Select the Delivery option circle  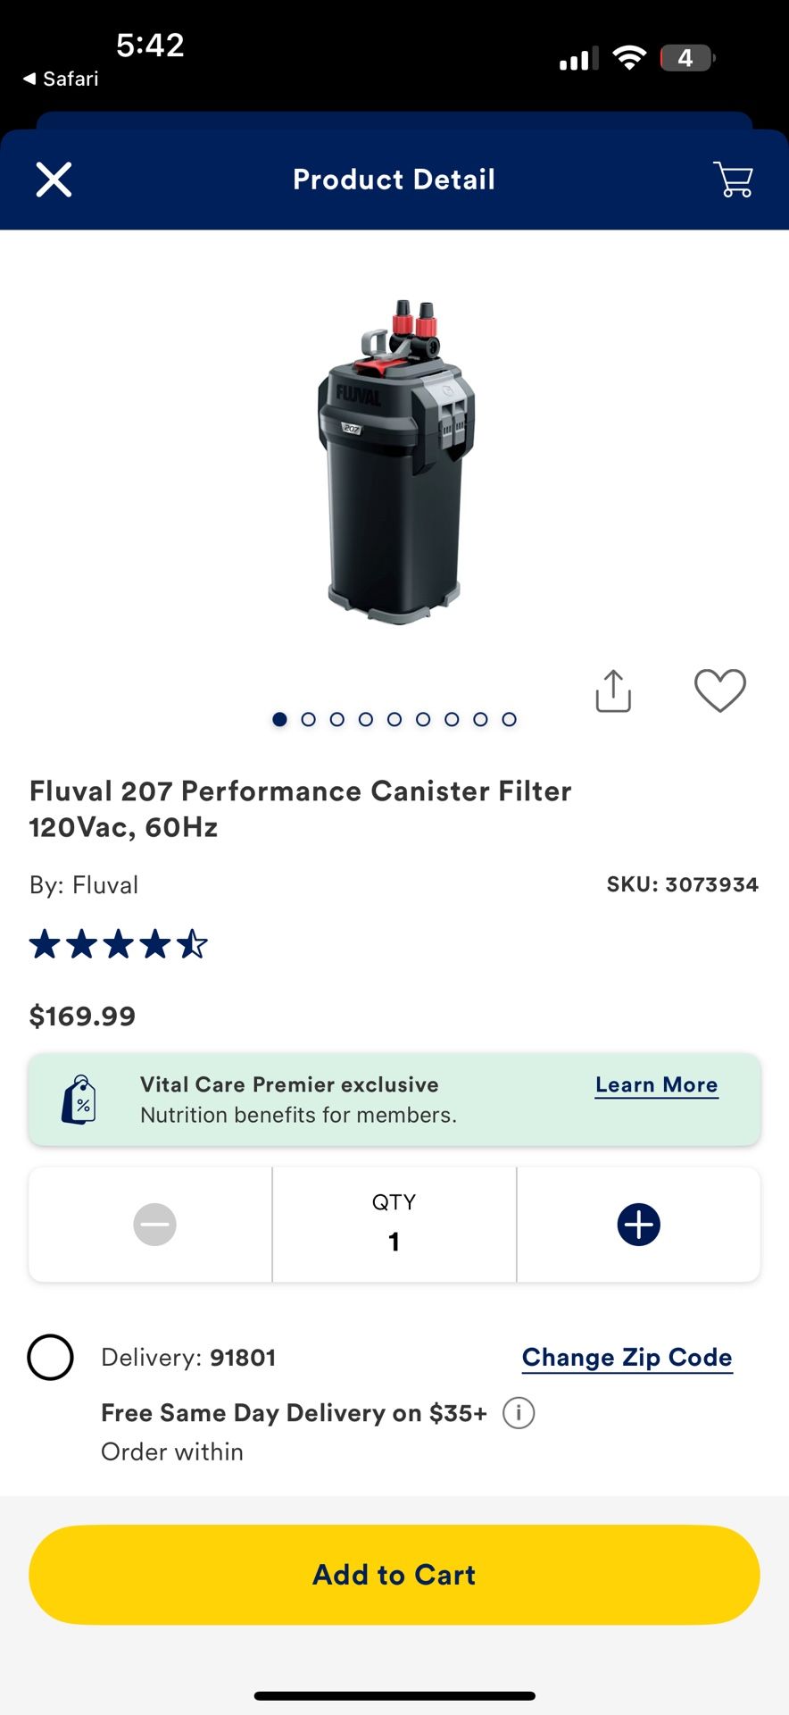click(51, 1357)
